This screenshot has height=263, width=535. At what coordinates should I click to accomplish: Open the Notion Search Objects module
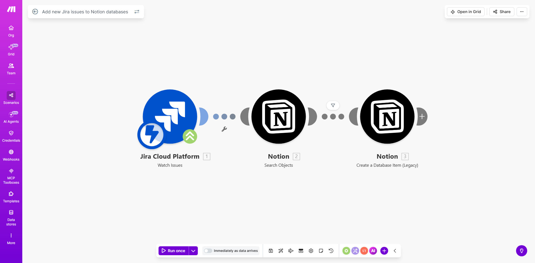279,116
